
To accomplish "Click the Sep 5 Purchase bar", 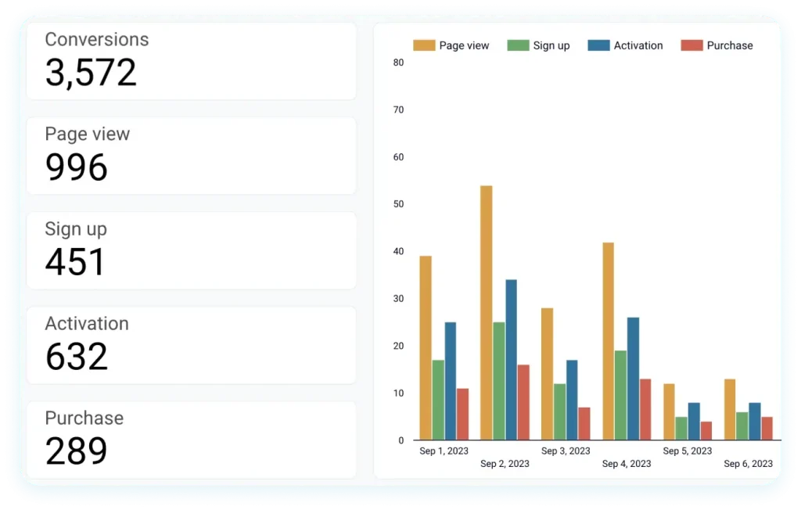I will (x=706, y=431).
